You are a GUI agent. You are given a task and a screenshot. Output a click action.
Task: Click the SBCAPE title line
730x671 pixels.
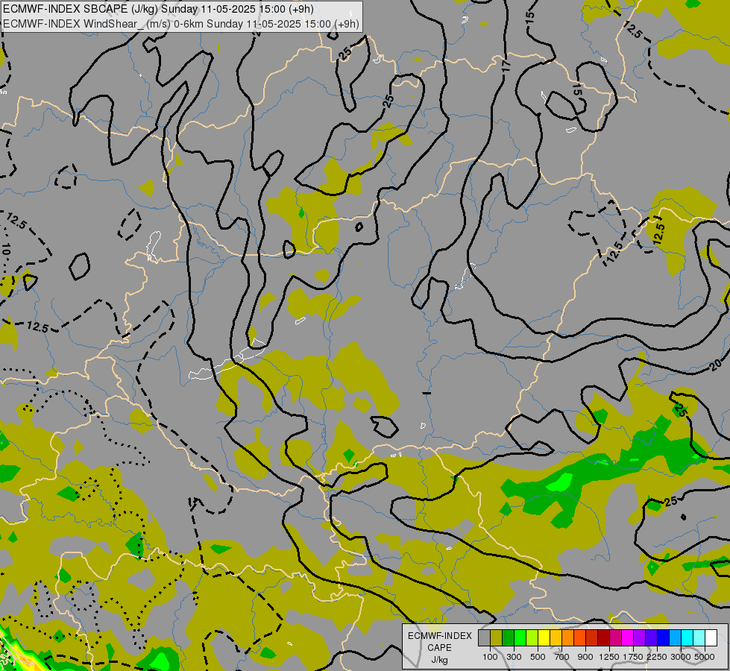(158, 9)
